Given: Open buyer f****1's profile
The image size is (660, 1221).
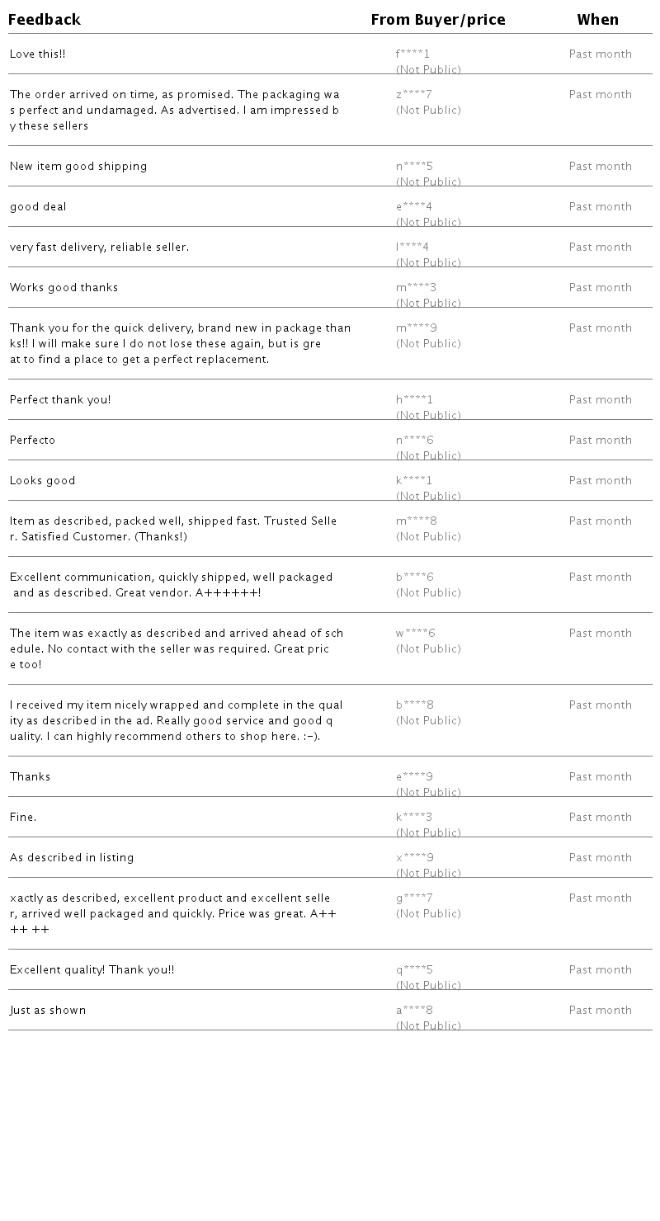Looking at the screenshot, I should coord(413,54).
